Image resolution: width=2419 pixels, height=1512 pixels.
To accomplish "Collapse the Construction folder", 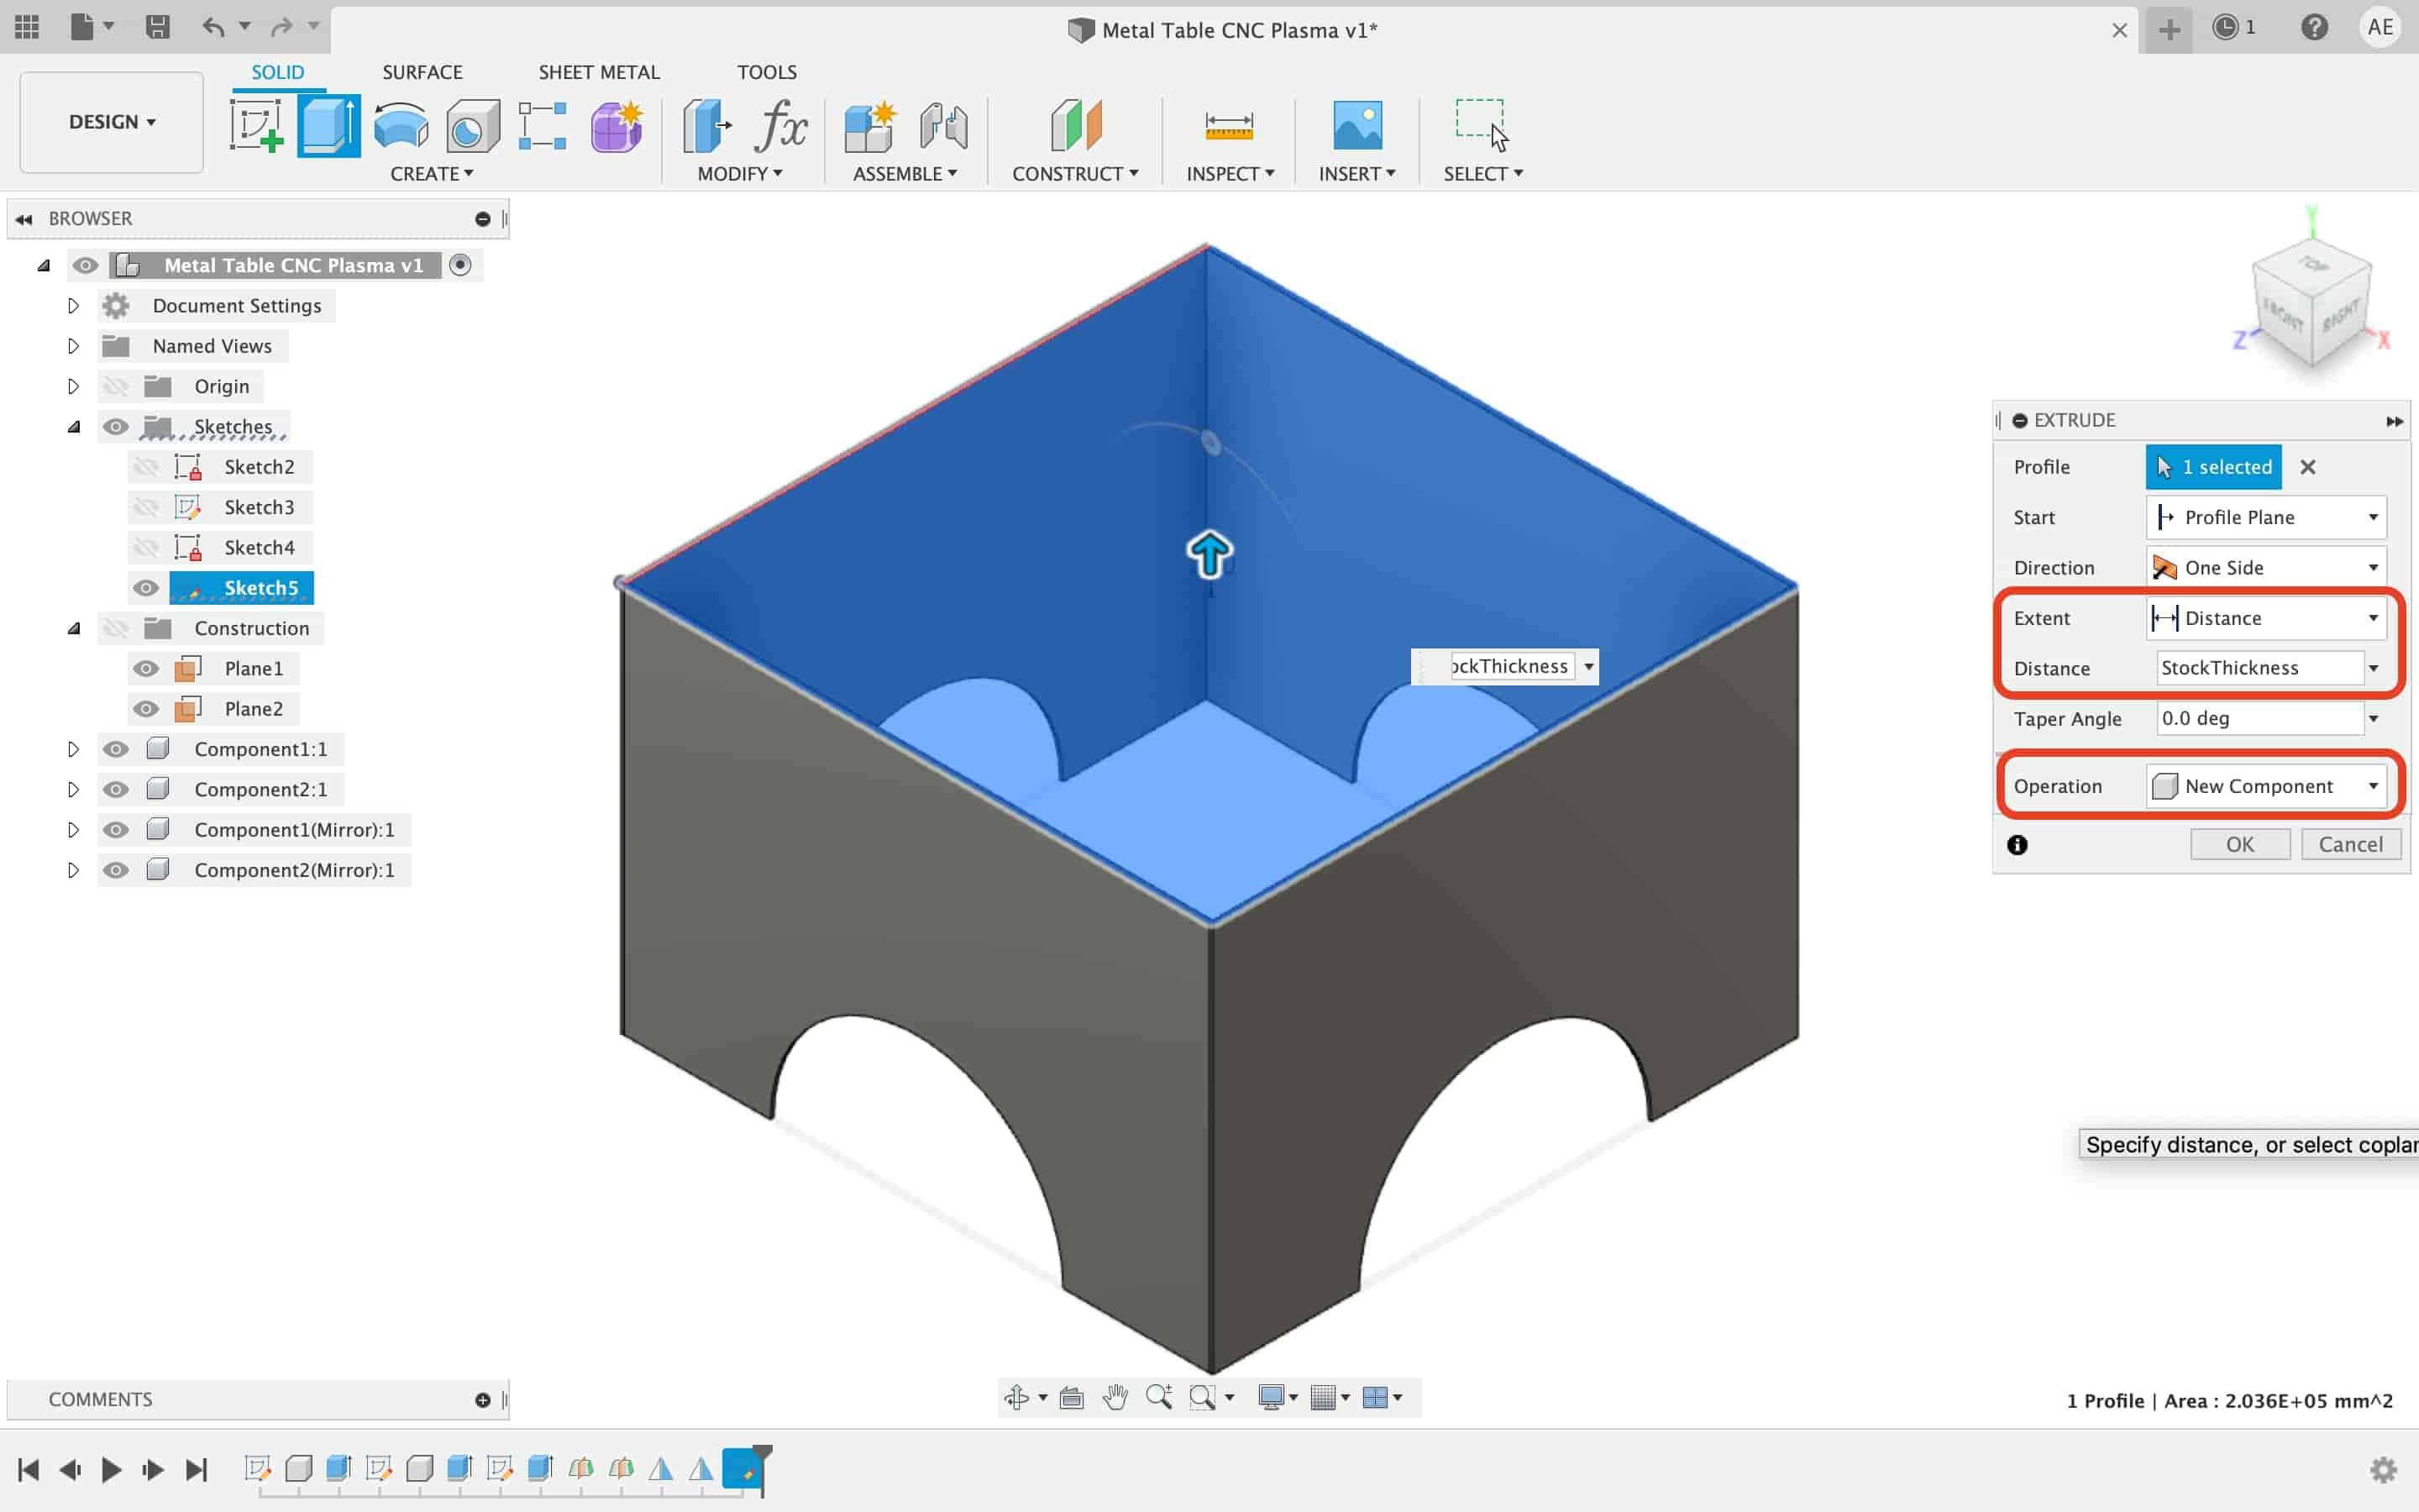I will [73, 628].
